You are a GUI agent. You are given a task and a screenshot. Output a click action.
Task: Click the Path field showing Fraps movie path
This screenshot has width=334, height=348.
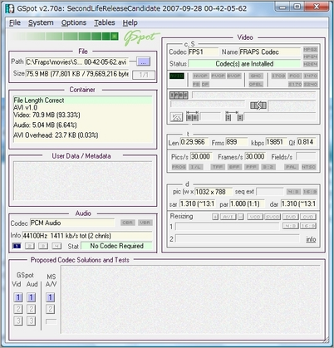click(76, 61)
